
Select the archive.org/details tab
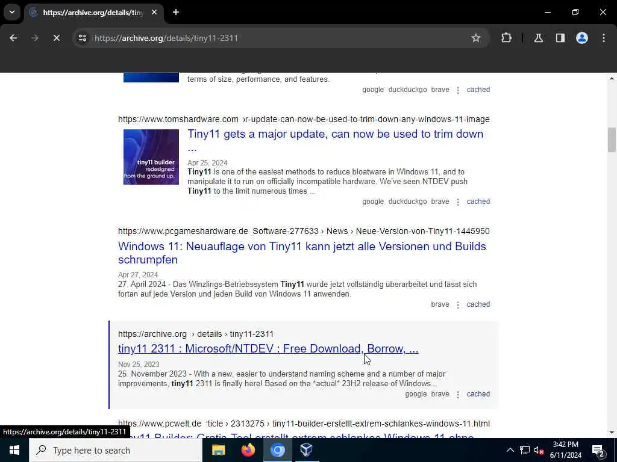click(93, 13)
